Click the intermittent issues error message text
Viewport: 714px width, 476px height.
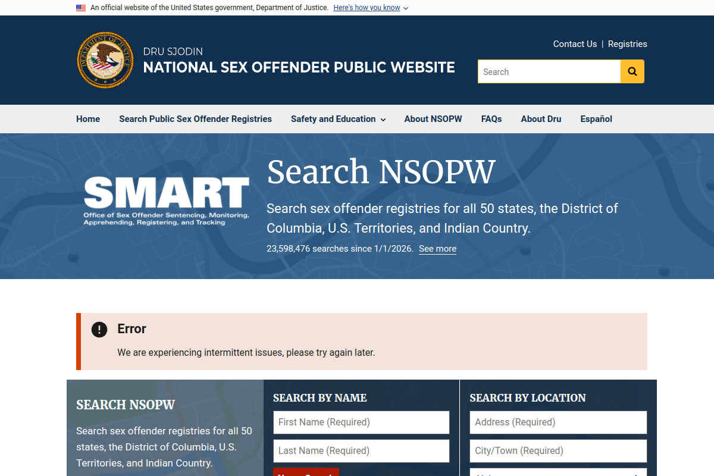click(246, 352)
